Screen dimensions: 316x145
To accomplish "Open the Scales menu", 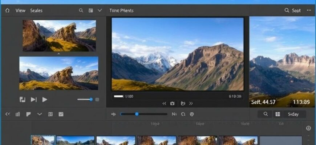I will tap(36, 11).
